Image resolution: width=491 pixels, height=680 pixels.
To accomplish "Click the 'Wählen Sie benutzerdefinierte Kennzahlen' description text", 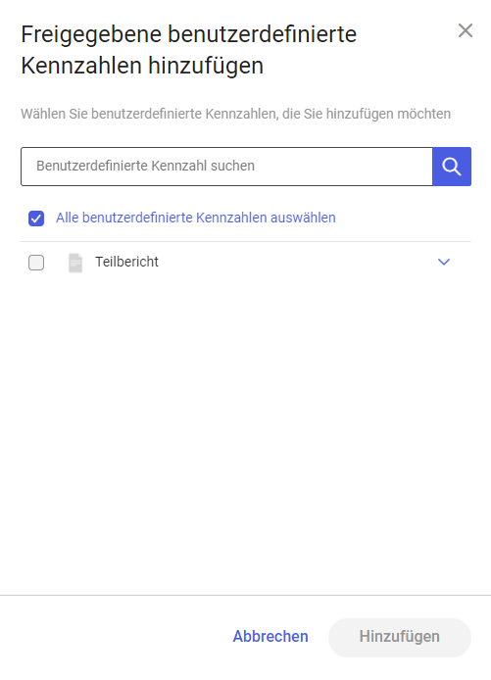I will click(x=235, y=114).
